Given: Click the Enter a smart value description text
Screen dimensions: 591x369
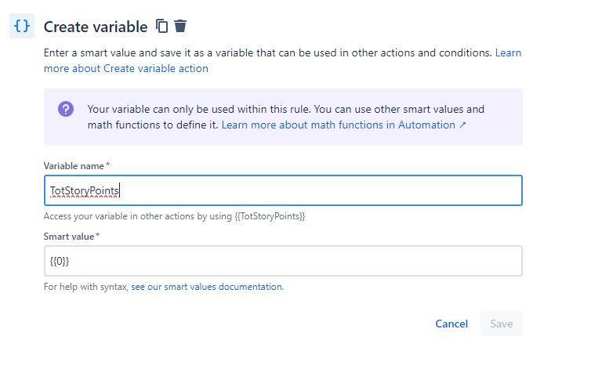Looking at the screenshot, I should pyautogui.click(x=267, y=52).
